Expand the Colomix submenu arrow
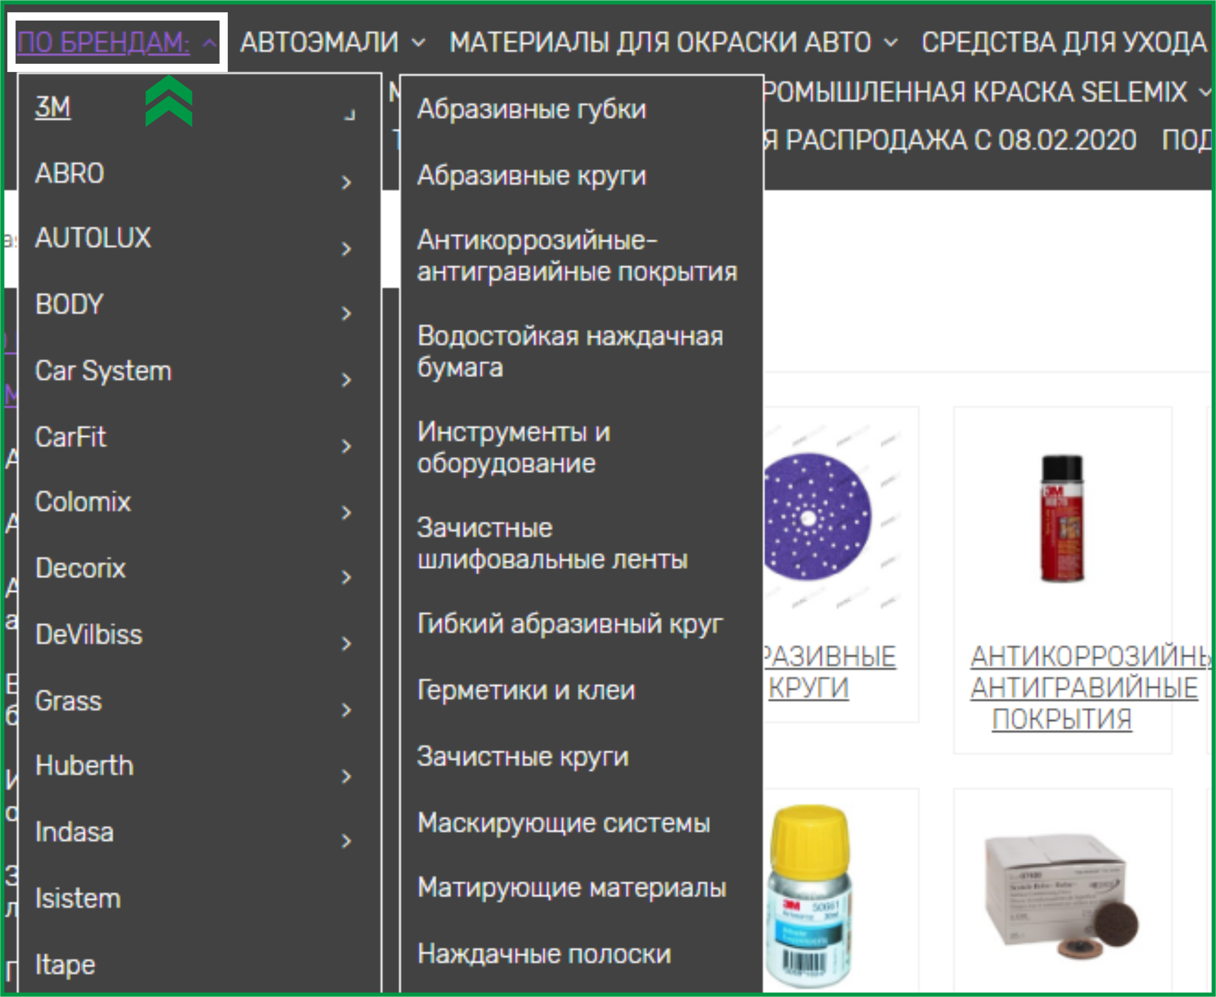This screenshot has height=997, width=1216. [346, 512]
